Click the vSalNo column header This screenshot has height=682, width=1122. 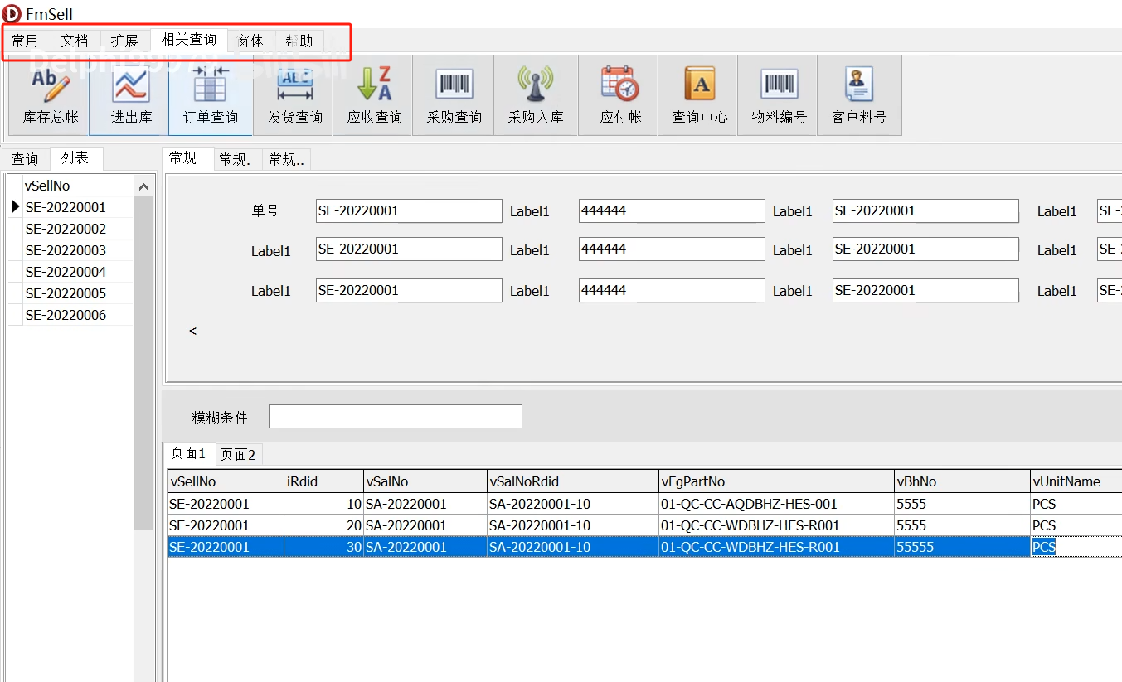coord(425,481)
